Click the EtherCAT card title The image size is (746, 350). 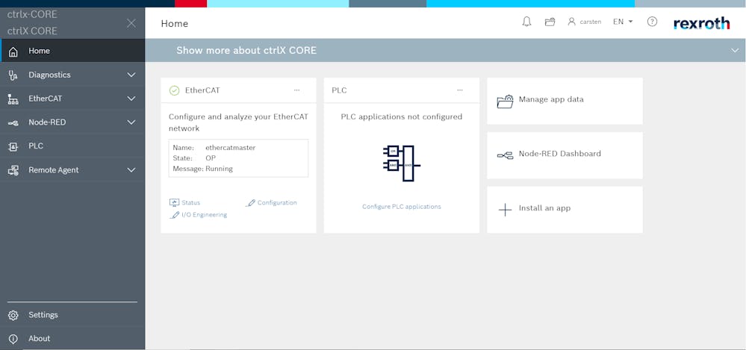(x=202, y=90)
